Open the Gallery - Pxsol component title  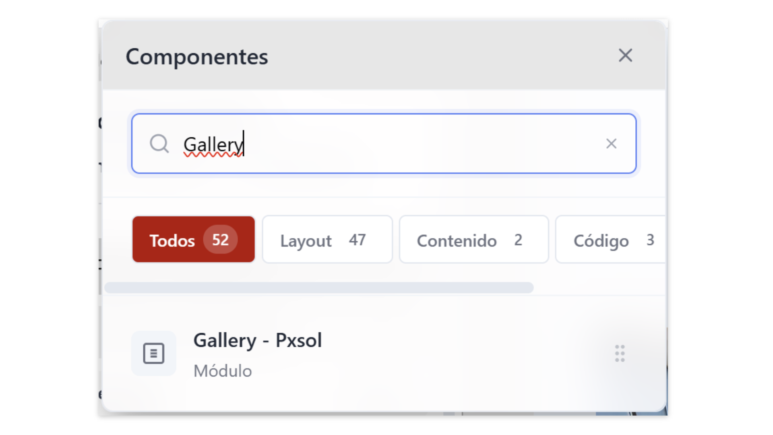[x=257, y=340]
